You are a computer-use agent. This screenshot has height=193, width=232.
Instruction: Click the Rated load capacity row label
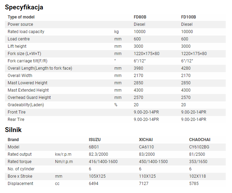click(x=26, y=32)
